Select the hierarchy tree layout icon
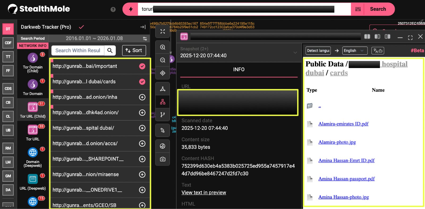This screenshot has width=425, height=209. tap(163, 102)
